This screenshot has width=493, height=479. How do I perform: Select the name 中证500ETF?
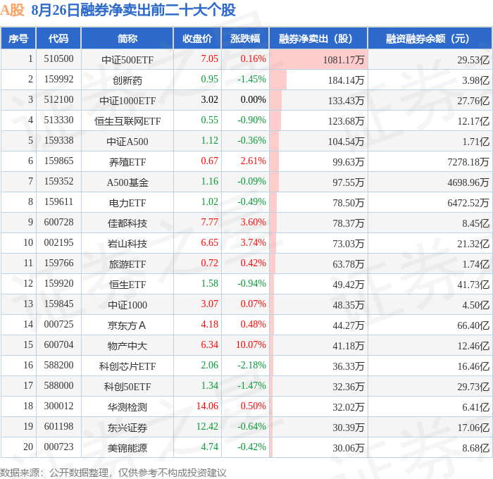[127, 60]
